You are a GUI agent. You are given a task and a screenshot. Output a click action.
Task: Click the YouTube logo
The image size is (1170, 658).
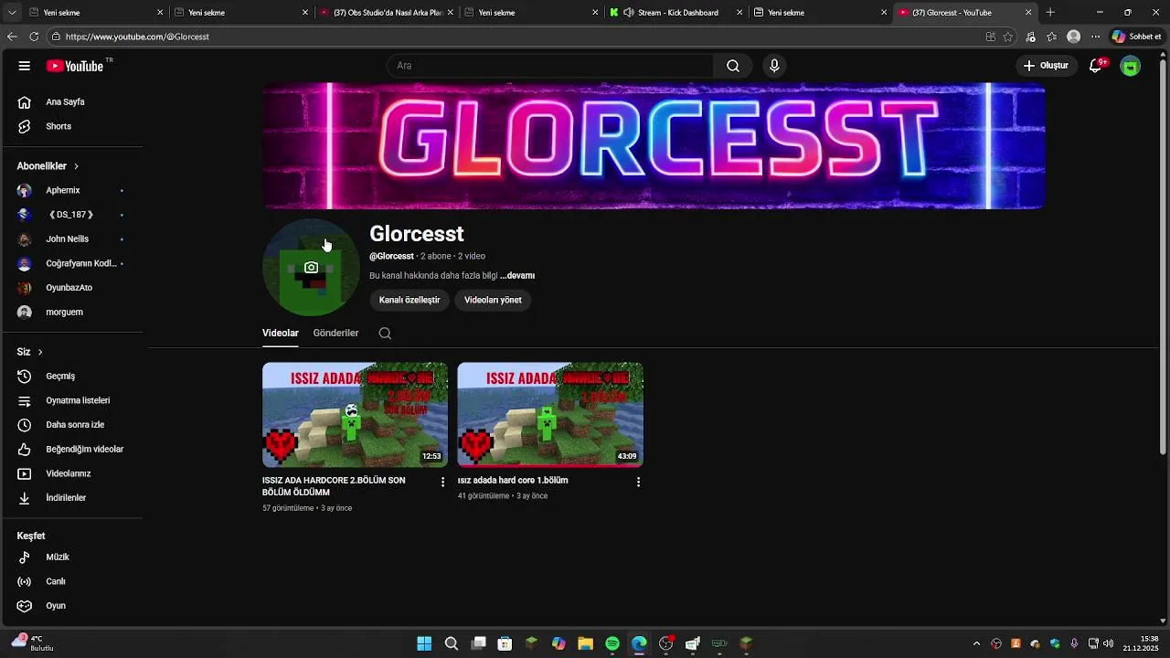coord(75,66)
